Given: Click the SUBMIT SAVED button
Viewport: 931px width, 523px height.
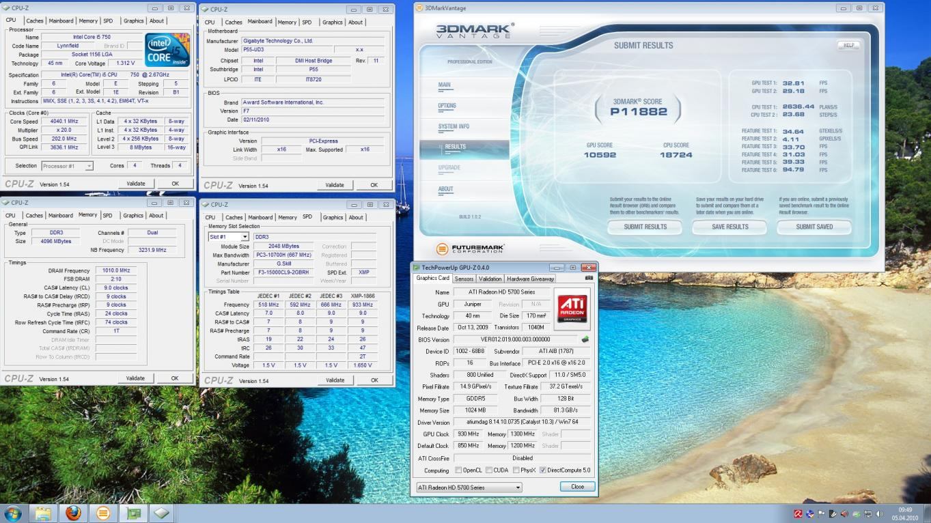Looking at the screenshot, I should click(814, 227).
